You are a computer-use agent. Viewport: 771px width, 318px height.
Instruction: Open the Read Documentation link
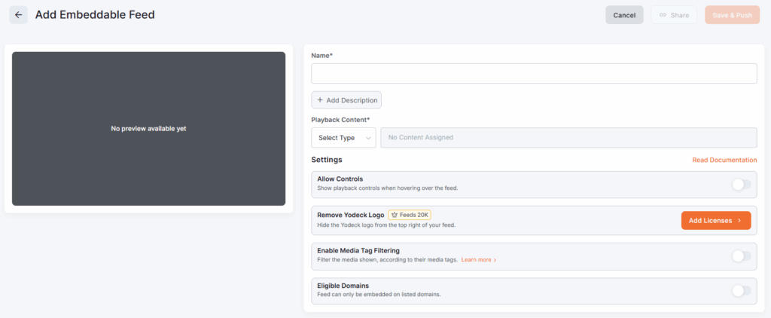[724, 160]
